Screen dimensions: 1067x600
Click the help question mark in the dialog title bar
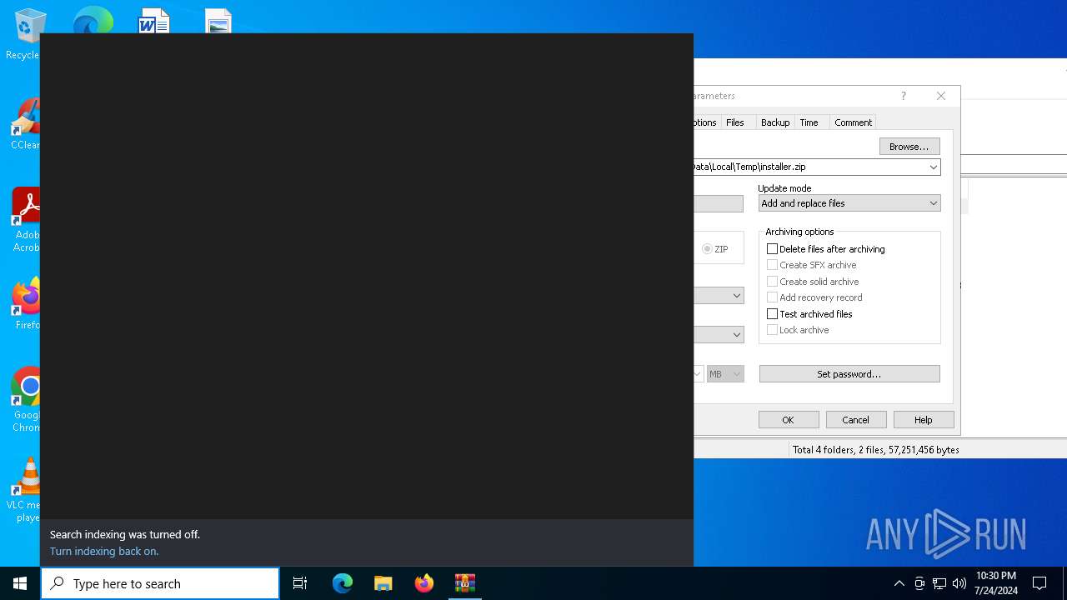point(903,96)
